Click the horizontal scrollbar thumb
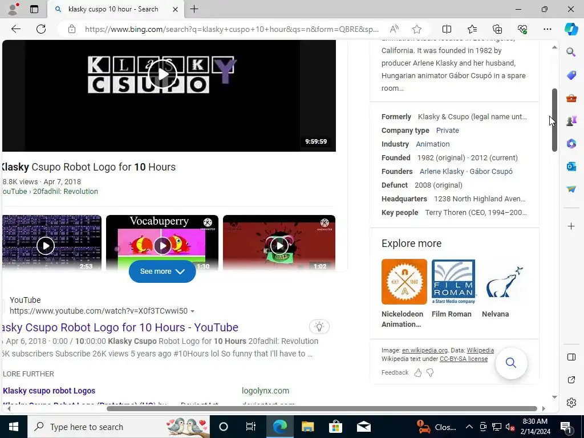 322,408
